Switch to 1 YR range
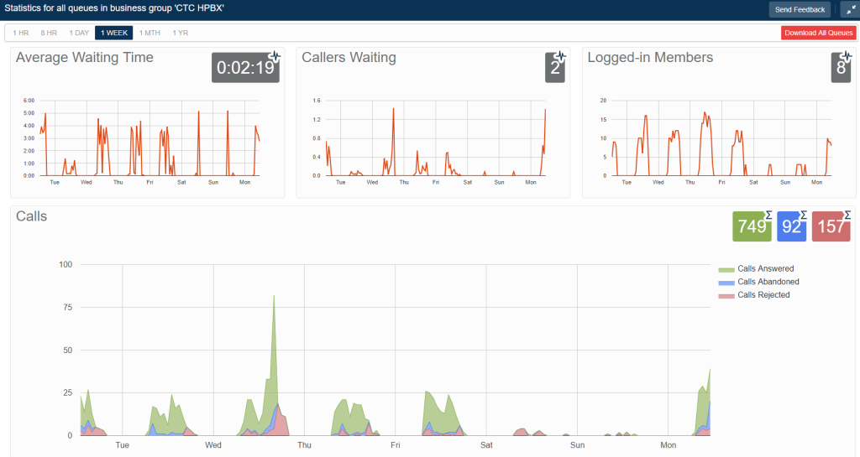Viewport: 860px width, 457px height. 181,33
